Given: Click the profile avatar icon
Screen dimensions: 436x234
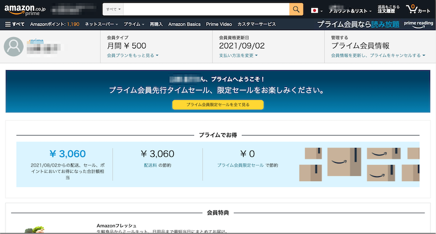Looking at the screenshot, I should (x=14, y=46).
